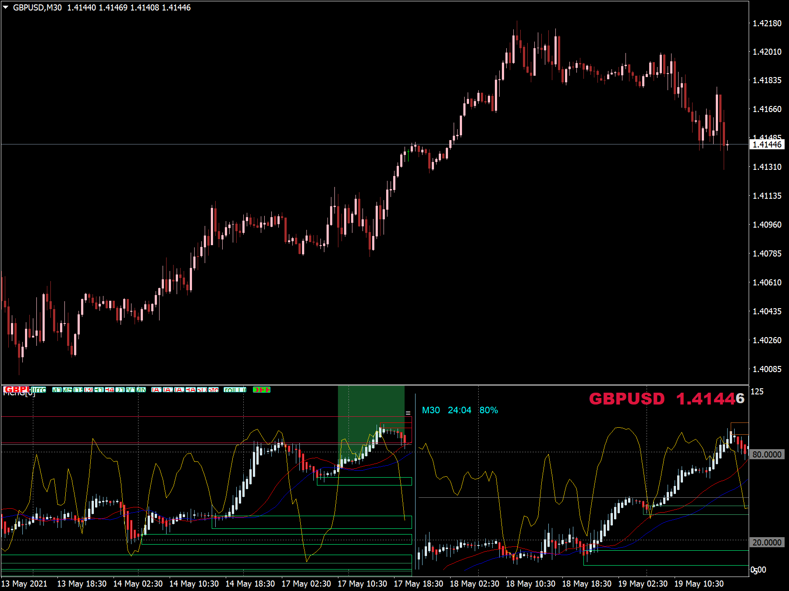
Task: Click the large red GBPUSD 1.41446 label
Action: pyautogui.click(x=666, y=398)
